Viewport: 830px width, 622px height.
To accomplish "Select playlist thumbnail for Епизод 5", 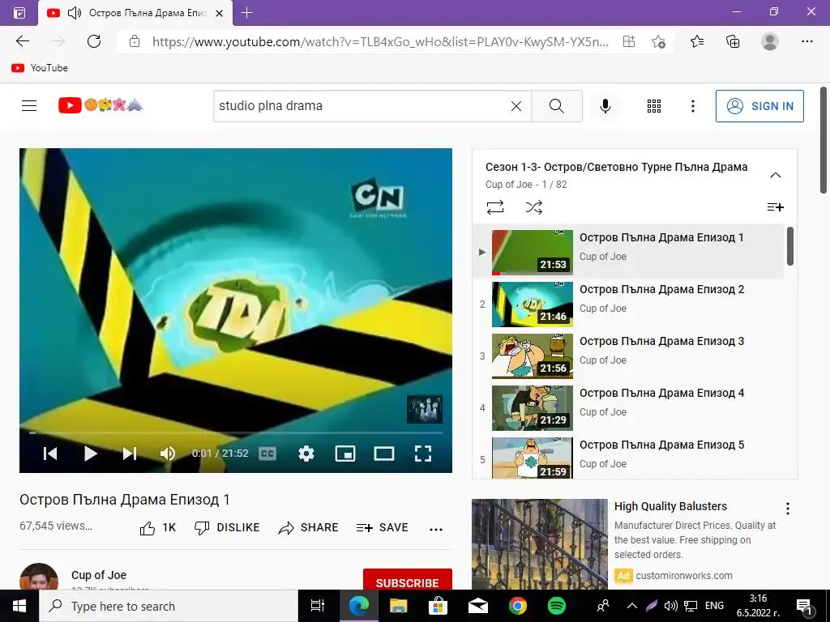I will [532, 458].
